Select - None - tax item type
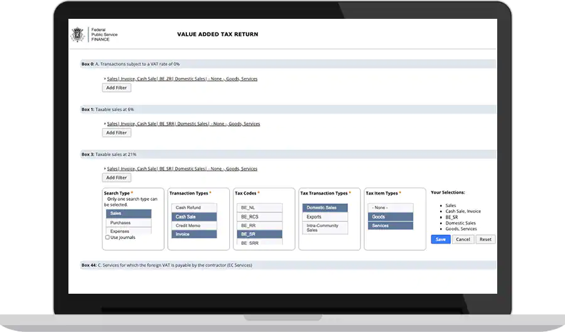 (x=390, y=208)
